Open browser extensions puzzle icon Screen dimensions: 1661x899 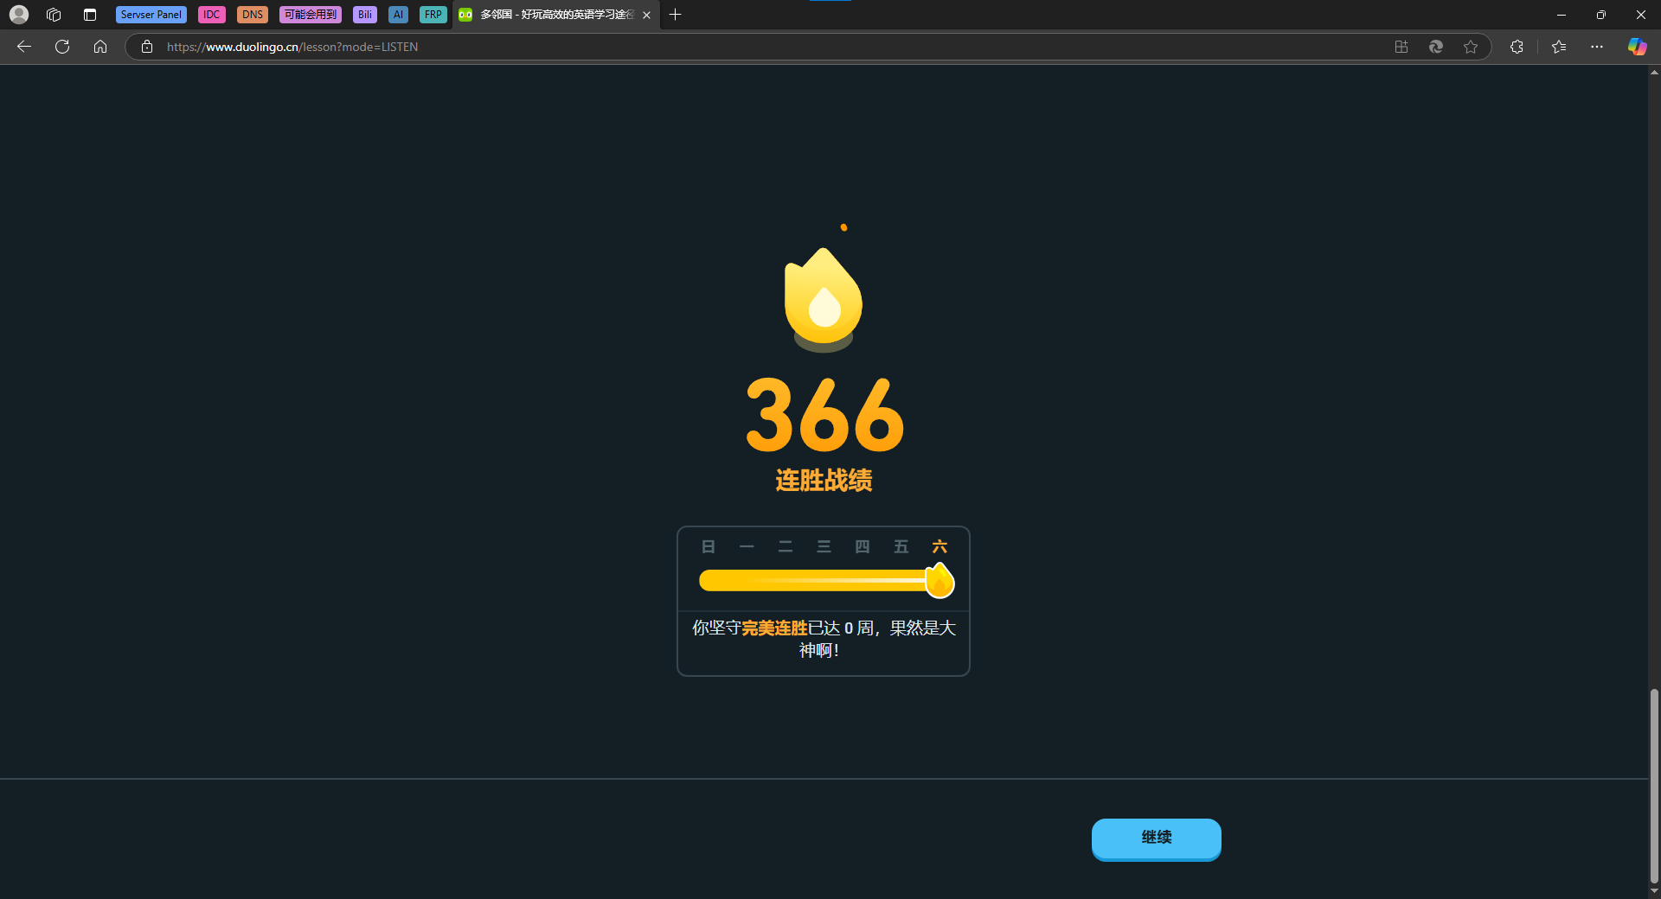[1517, 47]
